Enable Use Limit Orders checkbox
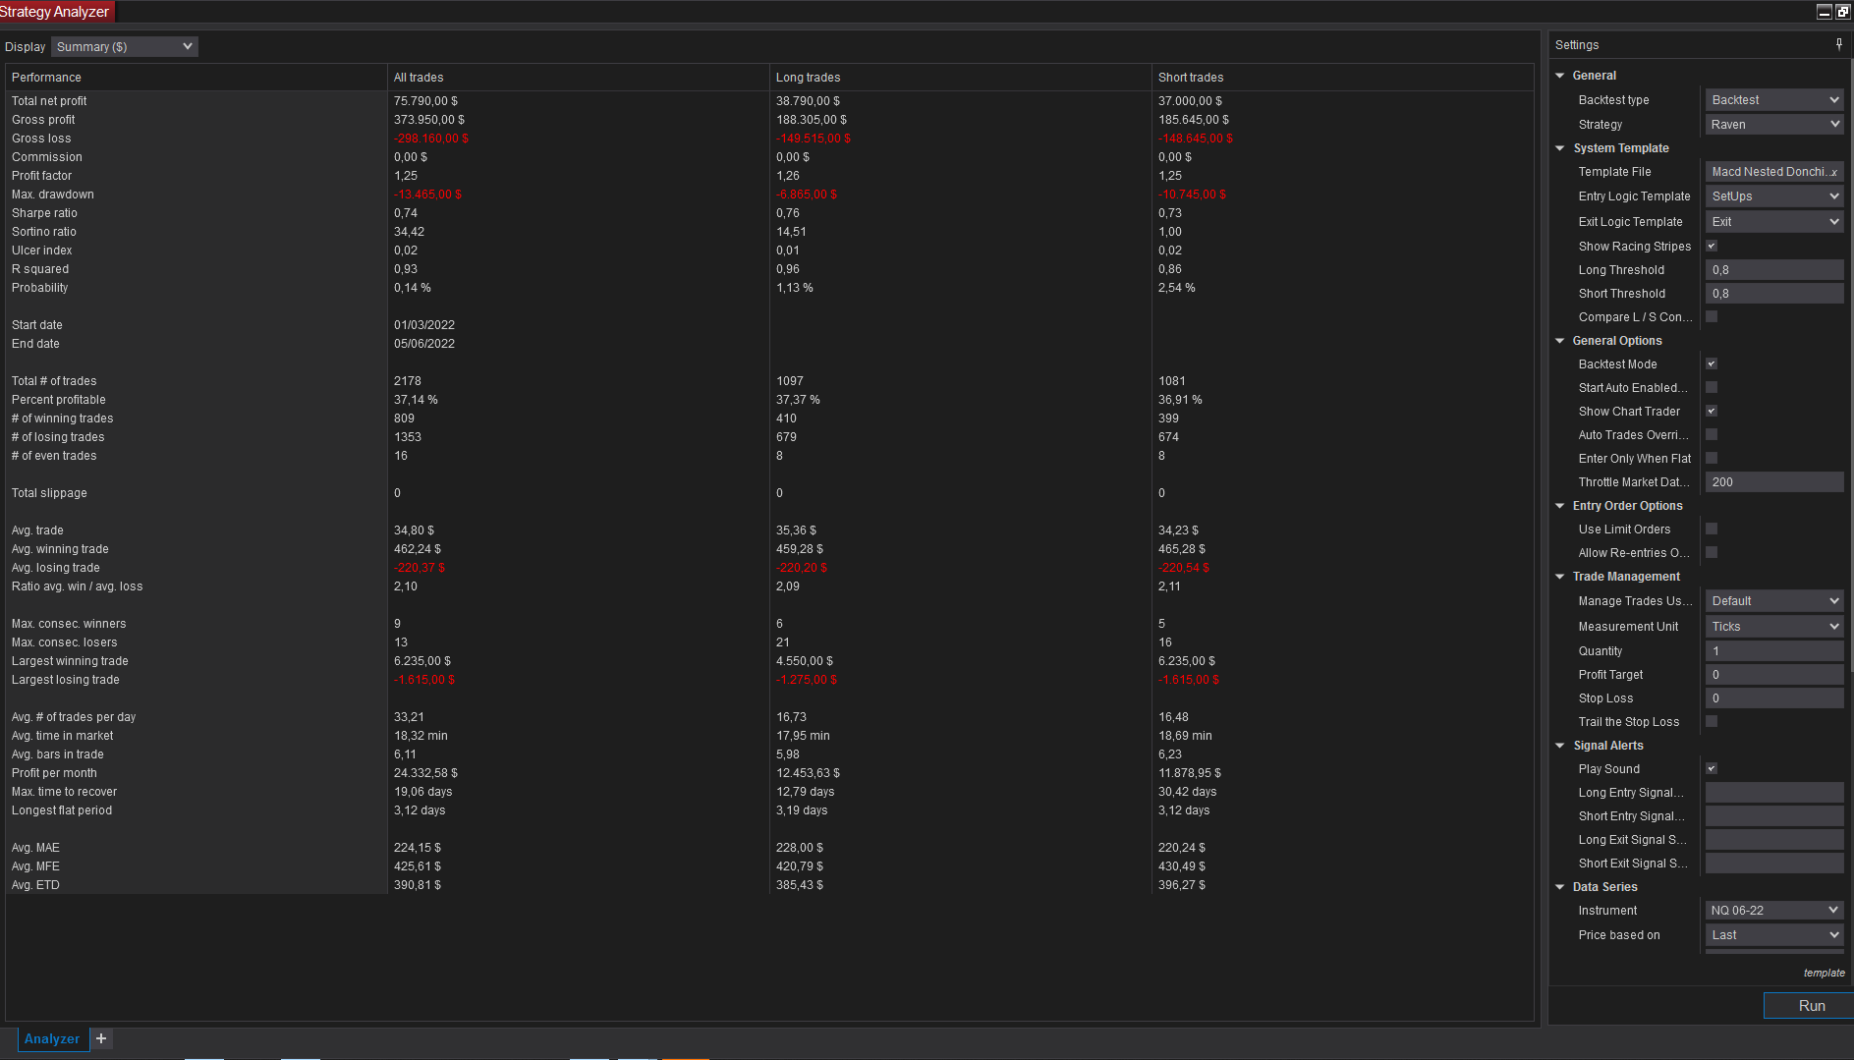Screen dimensions: 1854x1060 point(1712,530)
